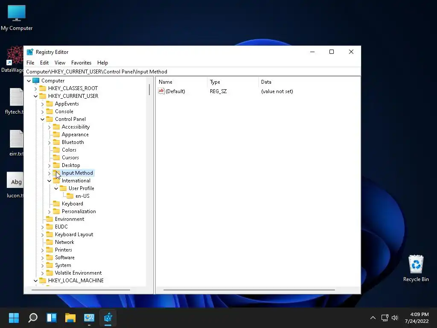Collapse the International key chevron
This screenshot has width=437, height=328.
[x=50, y=181]
